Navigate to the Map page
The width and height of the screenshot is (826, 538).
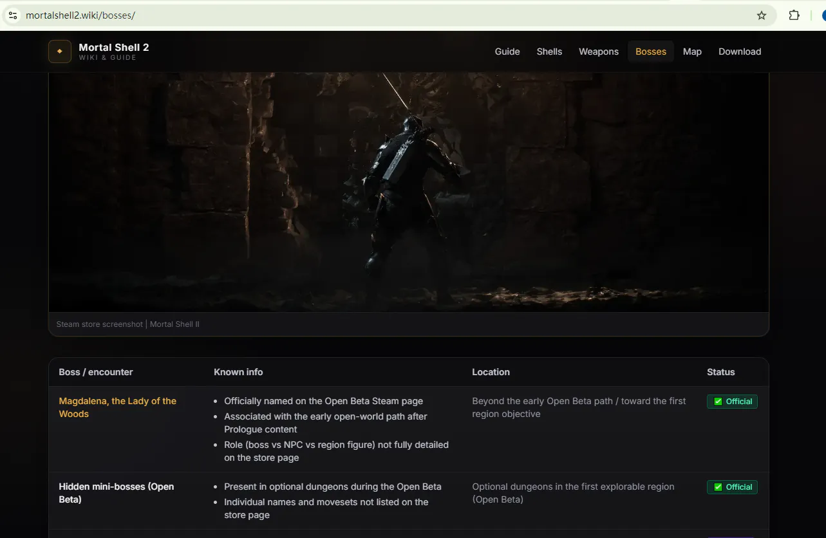(x=692, y=51)
